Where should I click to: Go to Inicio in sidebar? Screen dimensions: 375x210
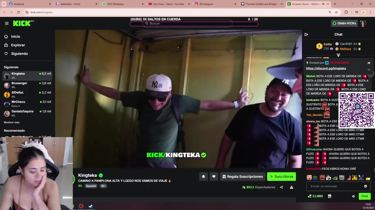click(x=16, y=36)
